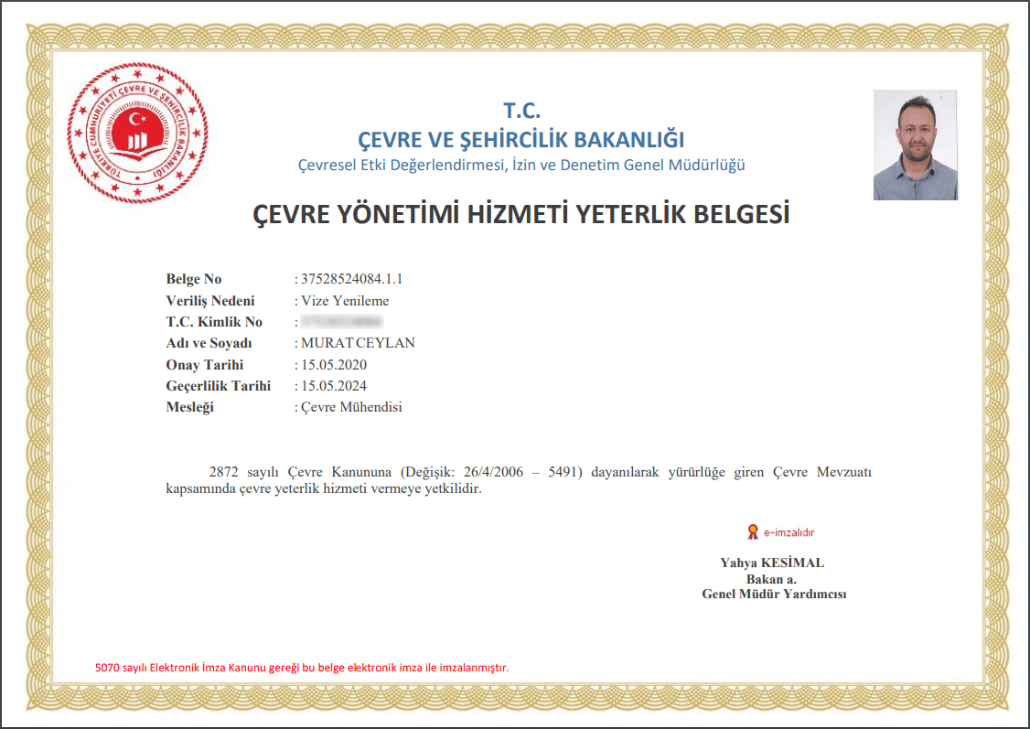Select the ÇEVRE VE ŞEHİRCİLİK BAKANLIĞI heading
The width and height of the screenshot is (1030, 729).
coord(521,140)
